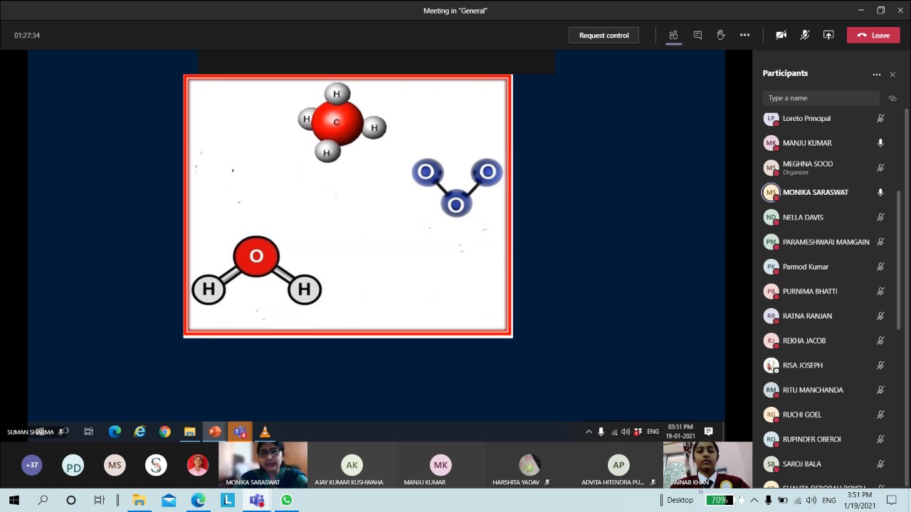The height and width of the screenshot is (512, 911).
Task: Unmute microphone in the meeting toolbar
Action: (x=804, y=35)
